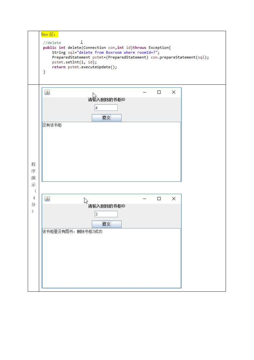
Task: Click the highlighted Dao层 heading
Action: pos(50,35)
